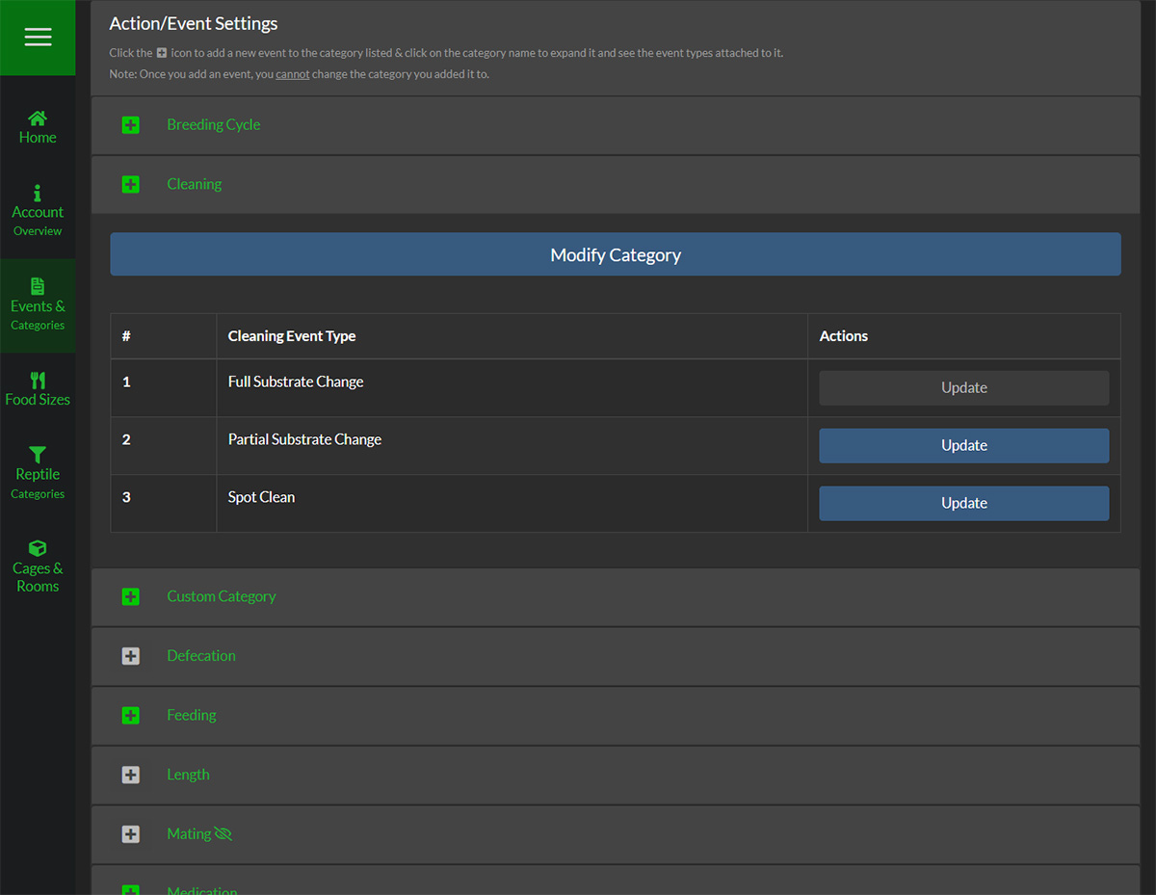Open the hamburger menu
This screenshot has height=895, width=1156.
click(x=38, y=37)
